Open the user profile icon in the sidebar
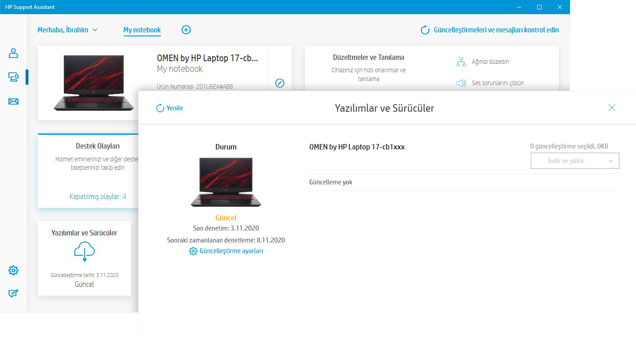Viewport: 636px width, 344px height. click(13, 54)
